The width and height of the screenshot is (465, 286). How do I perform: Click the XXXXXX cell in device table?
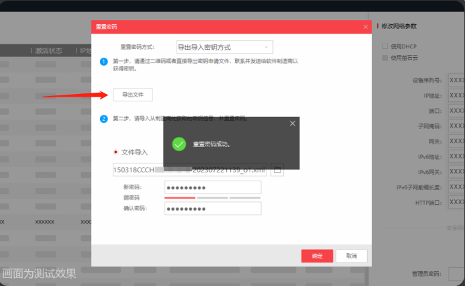click(45, 222)
